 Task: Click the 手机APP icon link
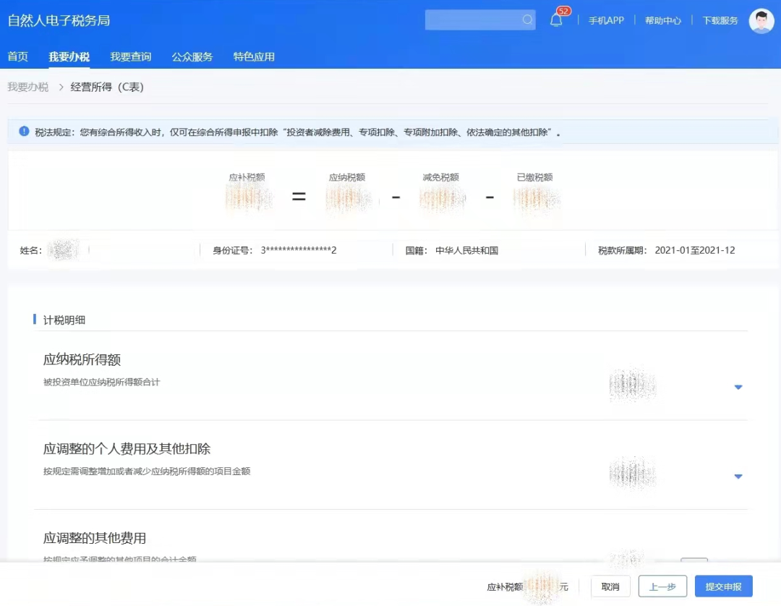tap(606, 20)
